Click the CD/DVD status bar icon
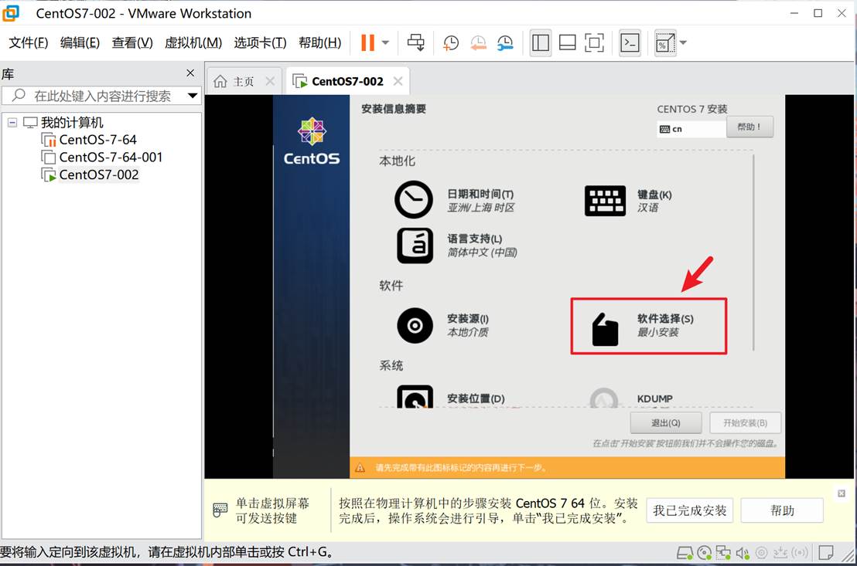 (x=705, y=553)
